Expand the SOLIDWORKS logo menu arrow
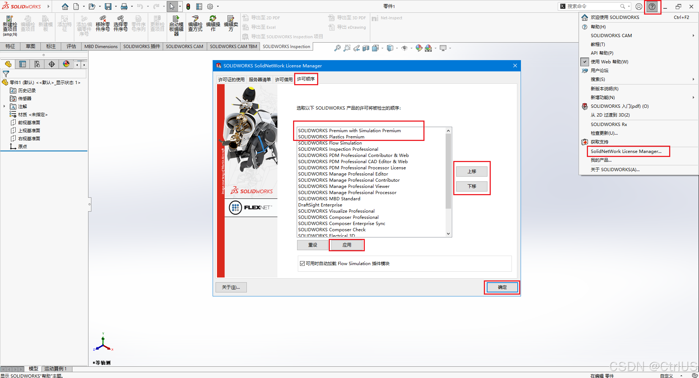Viewport: 699px width, 378px height. coord(48,7)
